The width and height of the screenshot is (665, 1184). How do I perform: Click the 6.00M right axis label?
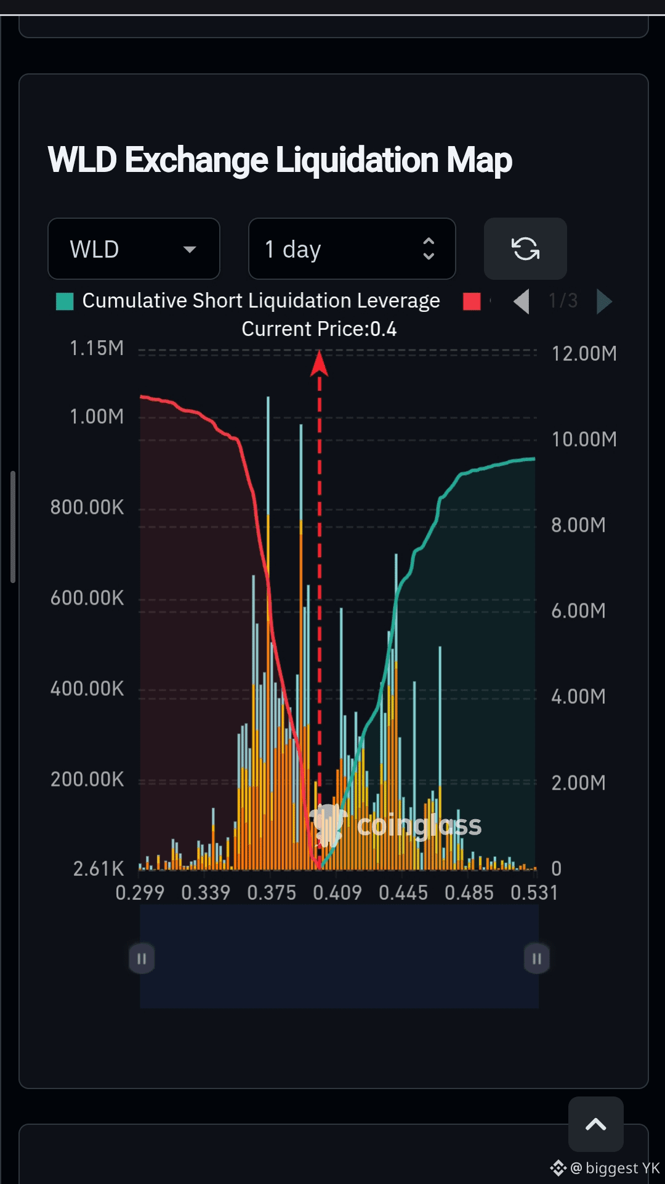point(578,611)
